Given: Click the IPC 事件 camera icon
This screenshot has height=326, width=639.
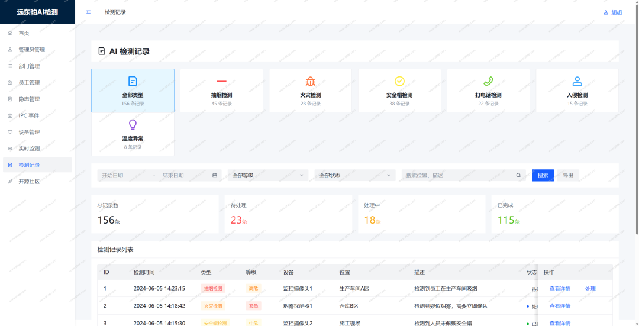Looking at the screenshot, I should pyautogui.click(x=10, y=116).
